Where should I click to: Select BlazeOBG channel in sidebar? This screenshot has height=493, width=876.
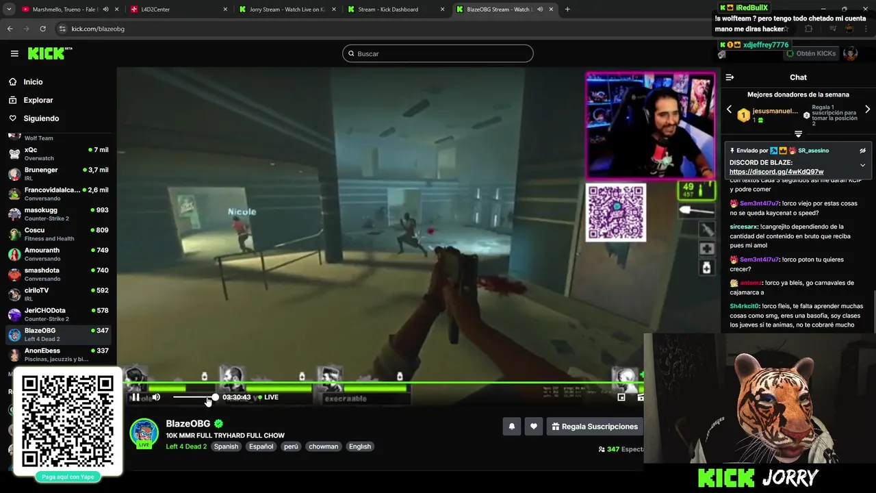tap(58, 334)
